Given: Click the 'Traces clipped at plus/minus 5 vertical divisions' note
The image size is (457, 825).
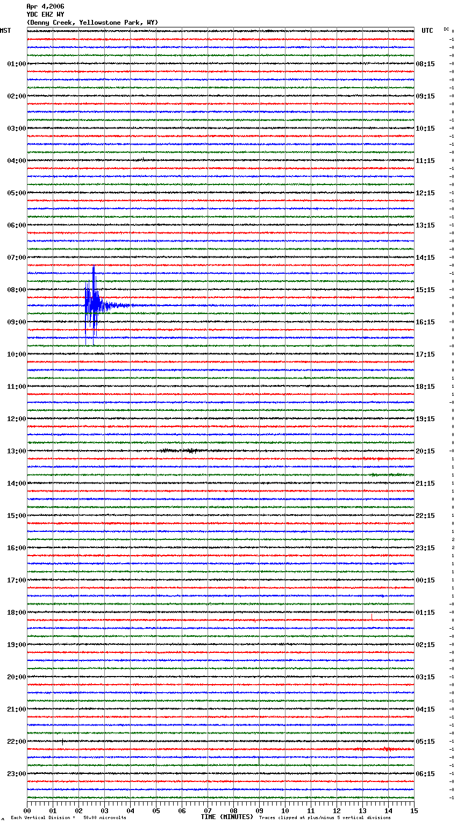Looking at the screenshot, I should pos(325,818).
